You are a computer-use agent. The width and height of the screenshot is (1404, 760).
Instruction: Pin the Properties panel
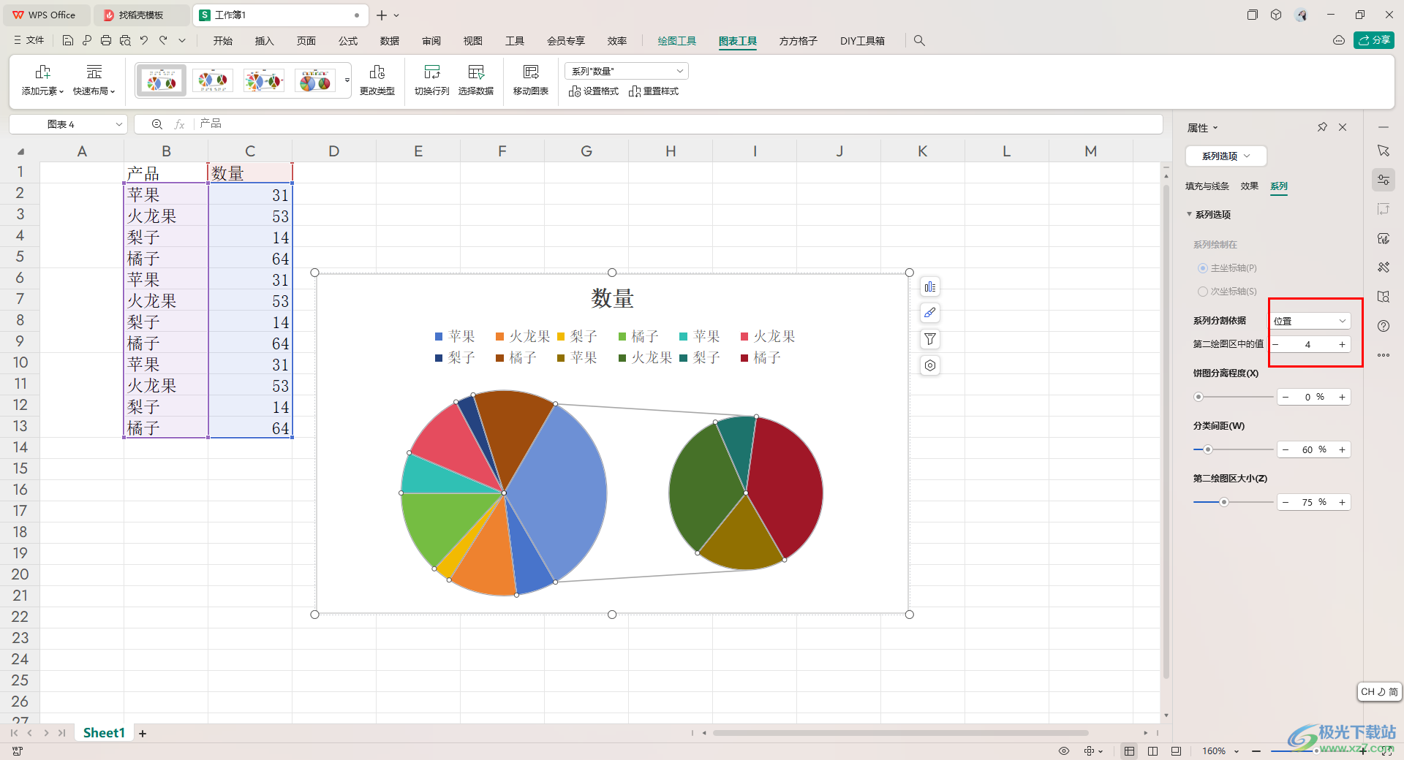pos(1322,127)
